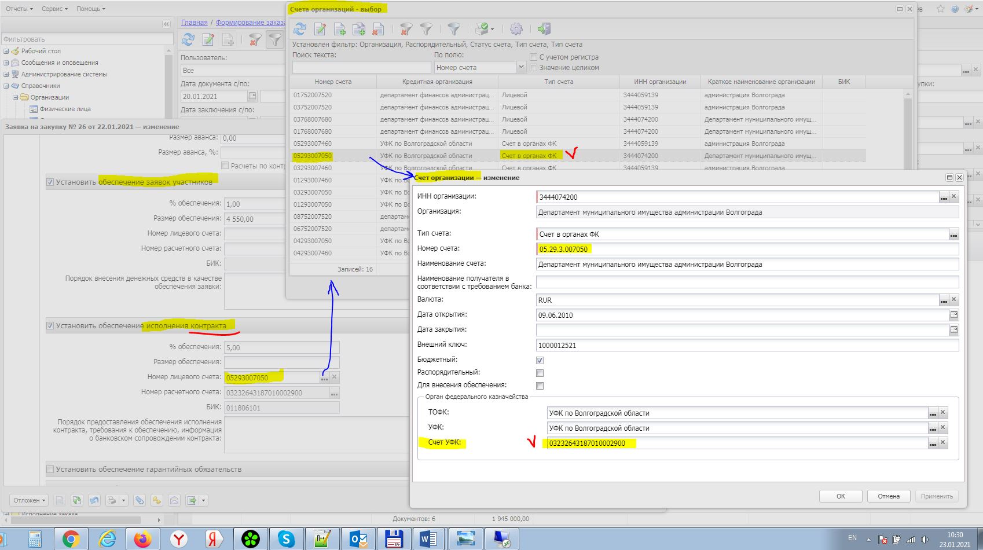Click the Главная breadcrumb link
The width and height of the screenshot is (983, 550).
click(194, 23)
